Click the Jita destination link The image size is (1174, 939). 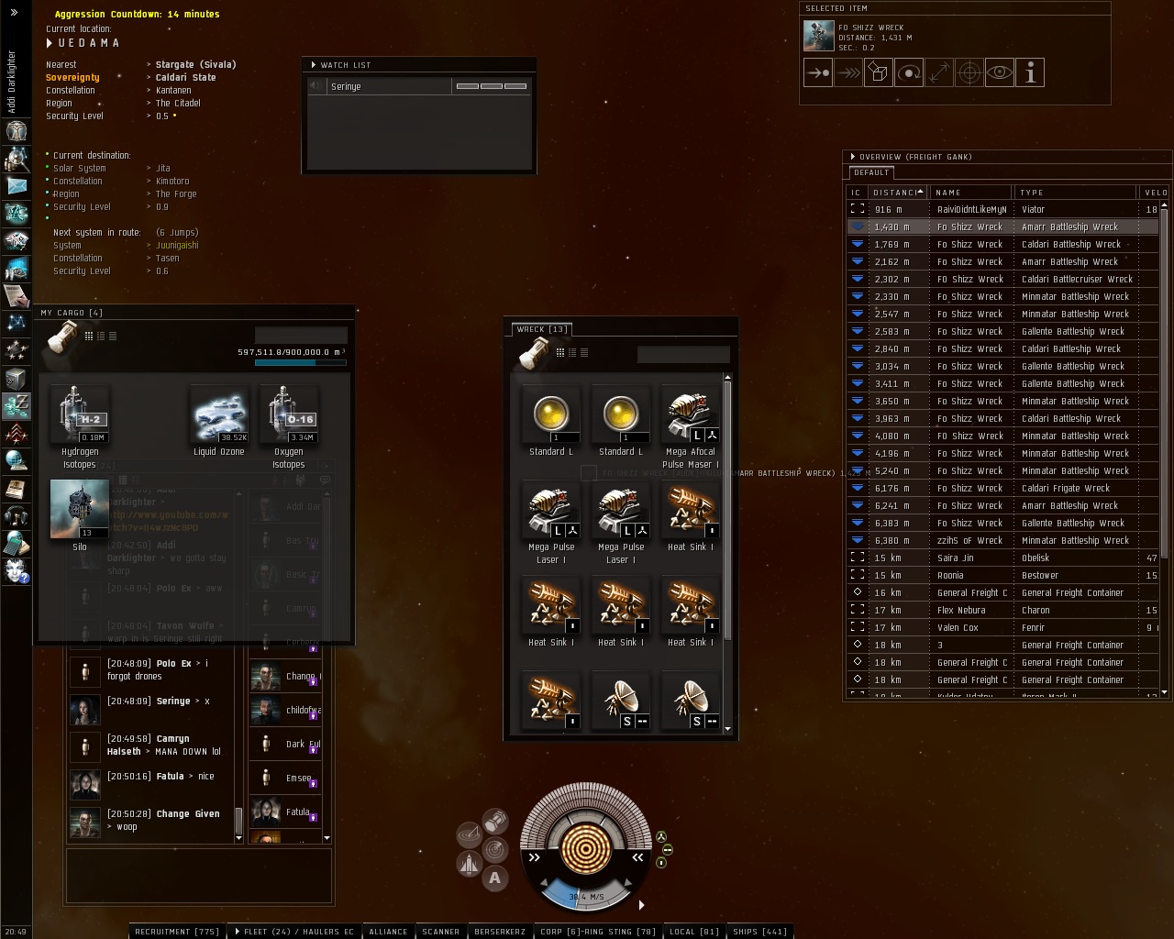point(163,169)
